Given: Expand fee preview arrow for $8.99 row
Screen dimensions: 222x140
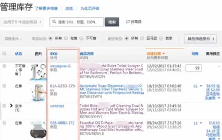Looking at the screenshot, I should point(219,98).
